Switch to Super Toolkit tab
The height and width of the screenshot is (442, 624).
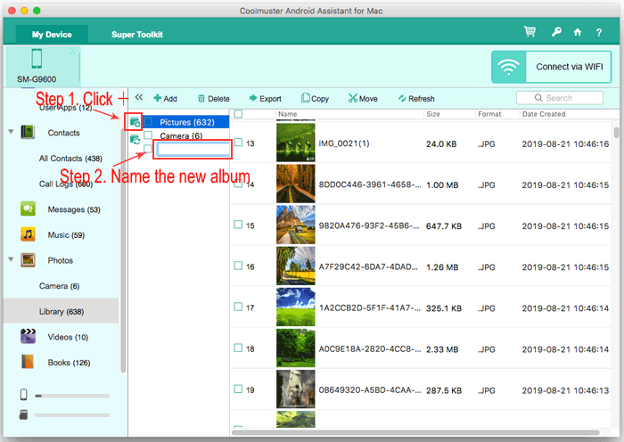click(x=136, y=35)
